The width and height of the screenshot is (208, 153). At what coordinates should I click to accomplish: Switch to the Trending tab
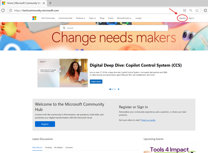pyautogui.click(x=48, y=147)
